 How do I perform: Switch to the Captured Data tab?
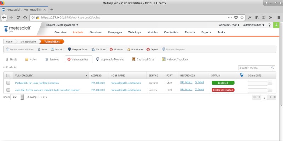coord(143,59)
